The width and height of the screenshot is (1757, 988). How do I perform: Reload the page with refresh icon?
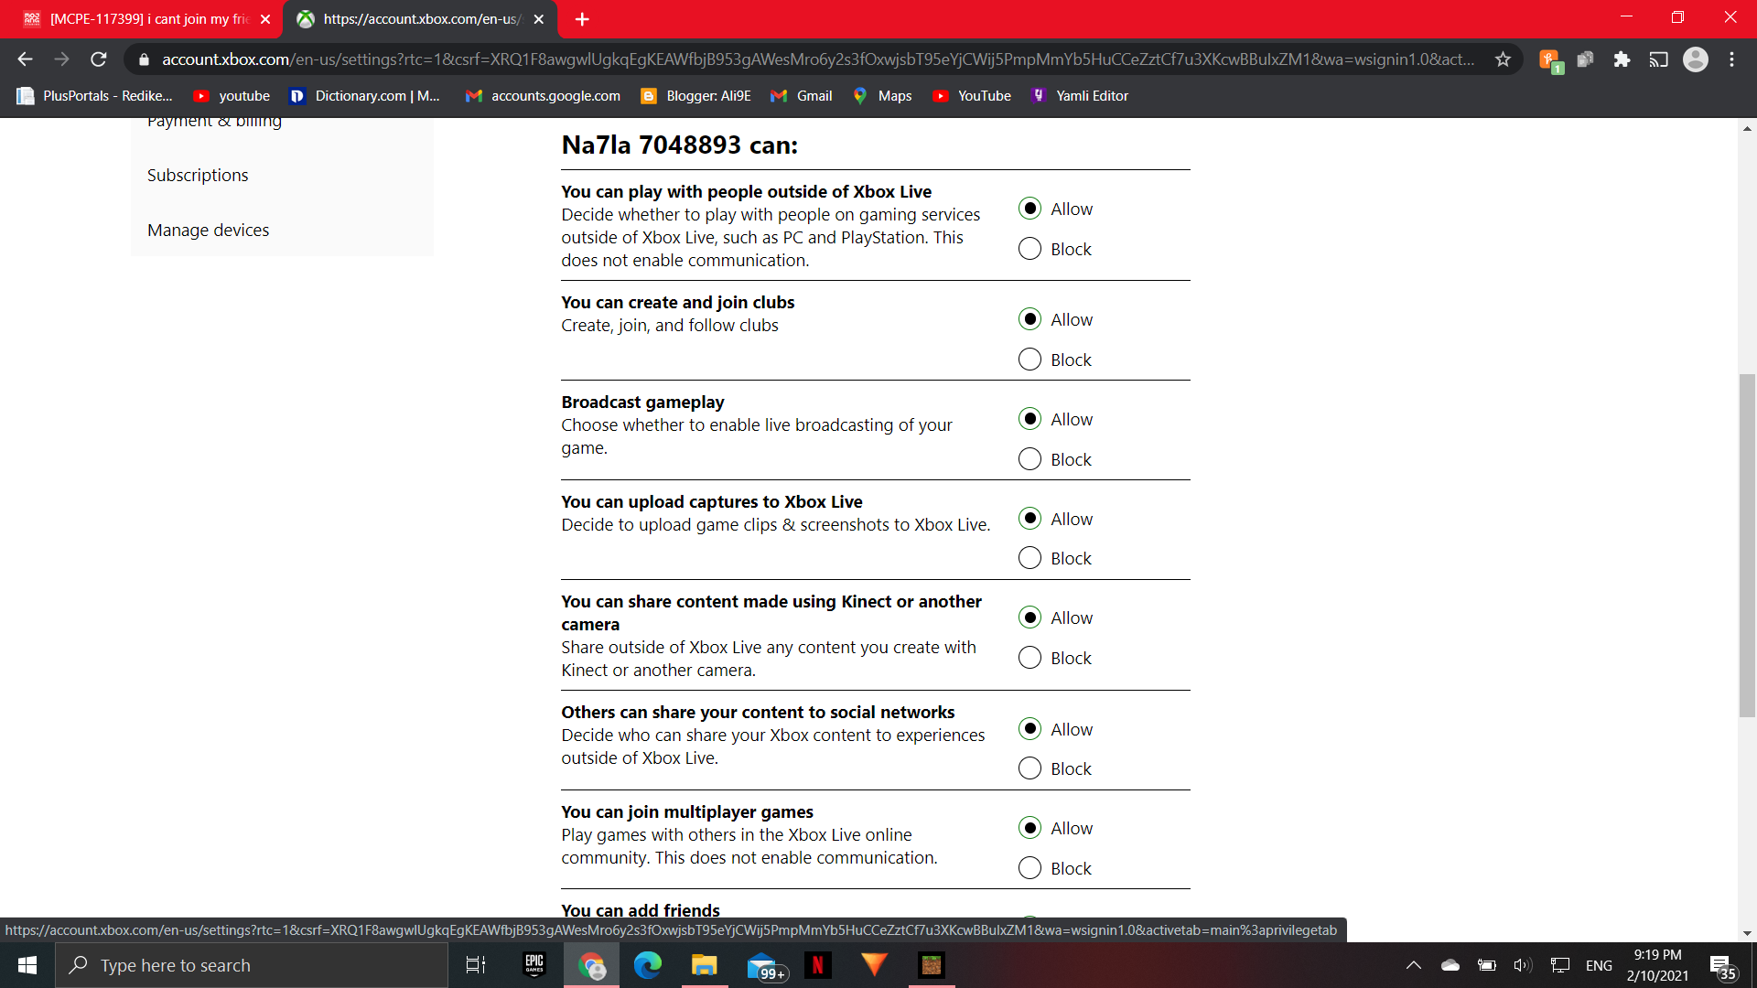coord(99,59)
